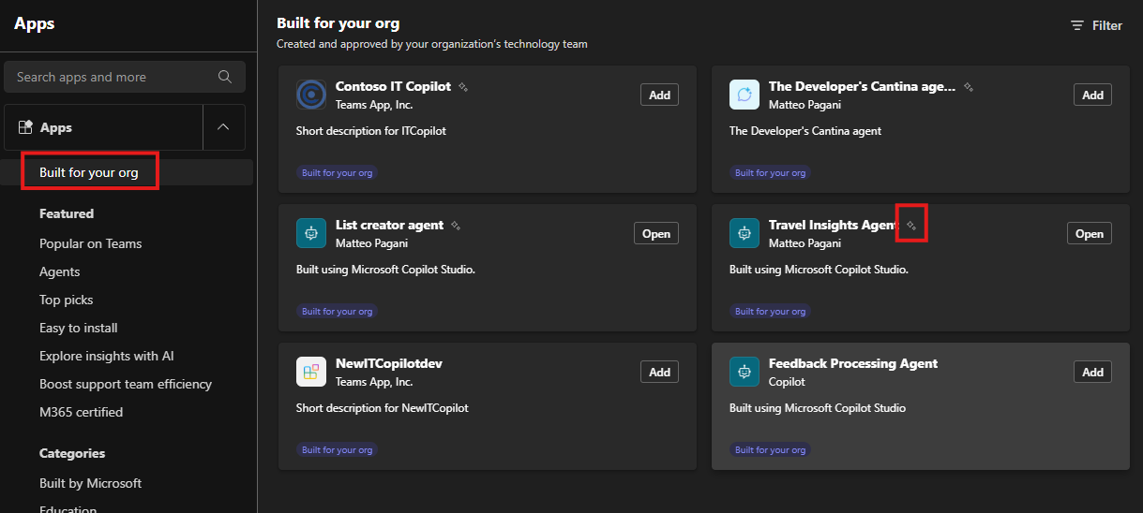The image size is (1143, 513).
Task: Click Short description for NewITCopilot text
Action: click(x=383, y=408)
